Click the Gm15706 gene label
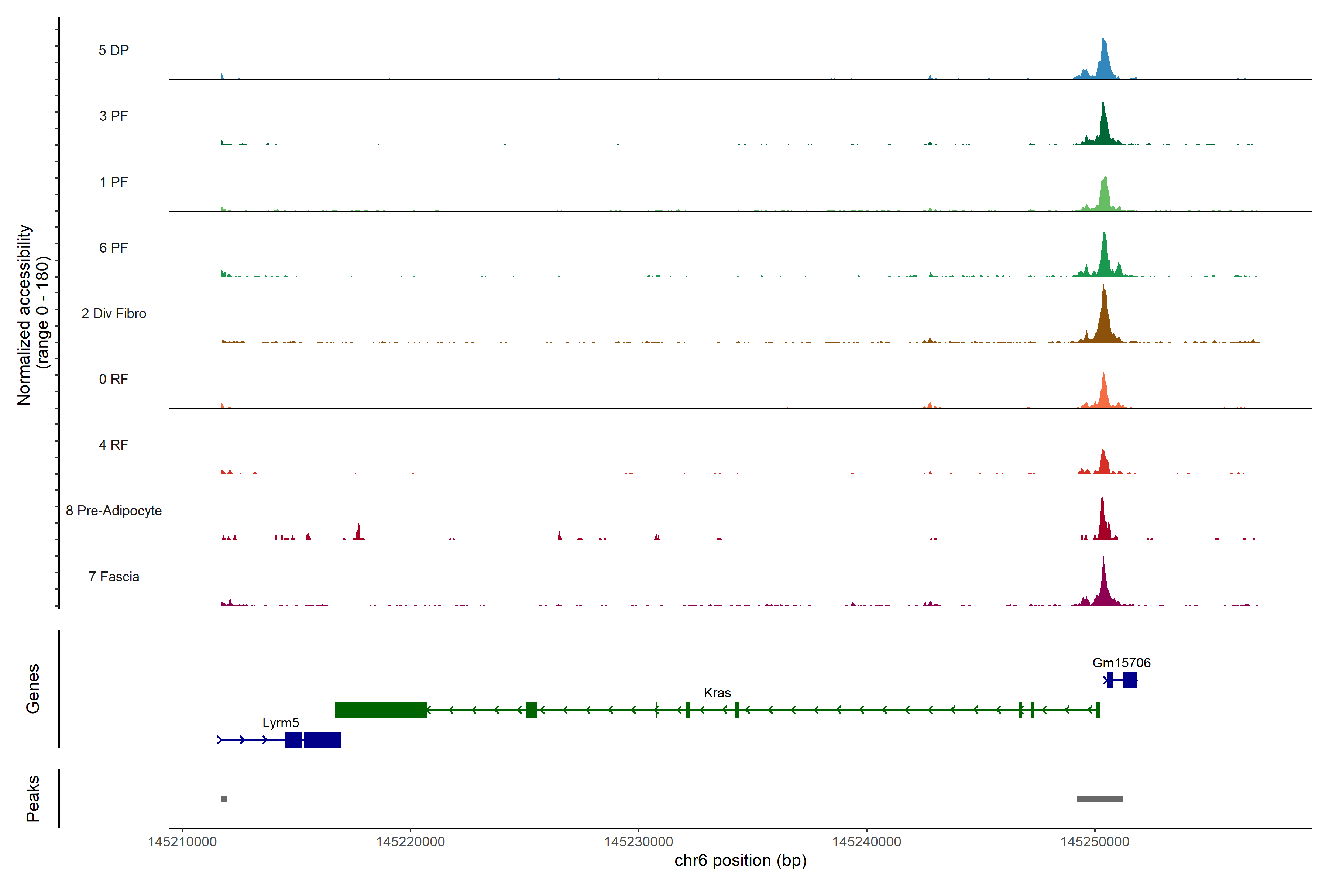The image size is (1329, 886). [x=1121, y=663]
